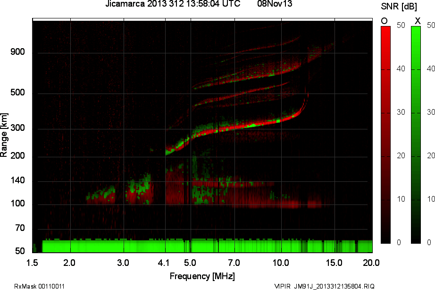Click the 'Frequency [MHz]' axis title
The height and width of the screenshot is (290, 435).
(202, 276)
